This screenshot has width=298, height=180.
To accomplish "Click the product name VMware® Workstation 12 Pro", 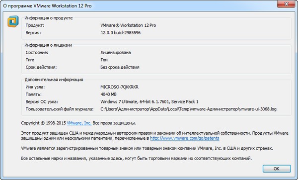I will pos(128,25).
